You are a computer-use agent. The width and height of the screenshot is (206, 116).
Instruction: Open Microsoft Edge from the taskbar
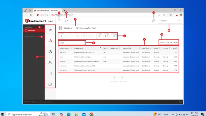(x=69, y=114)
